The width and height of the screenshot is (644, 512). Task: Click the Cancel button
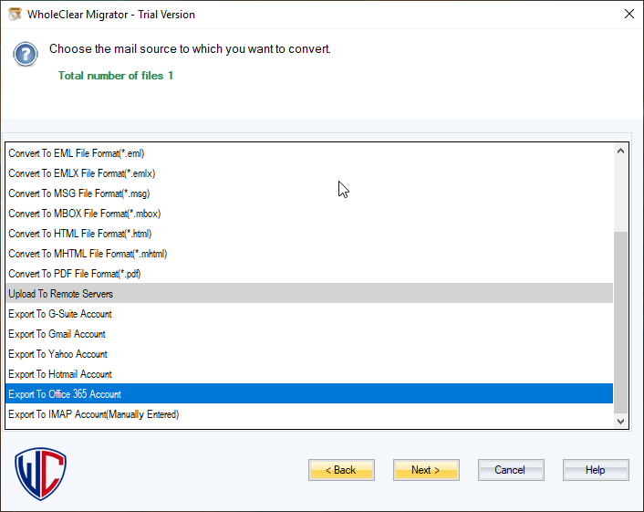(511, 470)
